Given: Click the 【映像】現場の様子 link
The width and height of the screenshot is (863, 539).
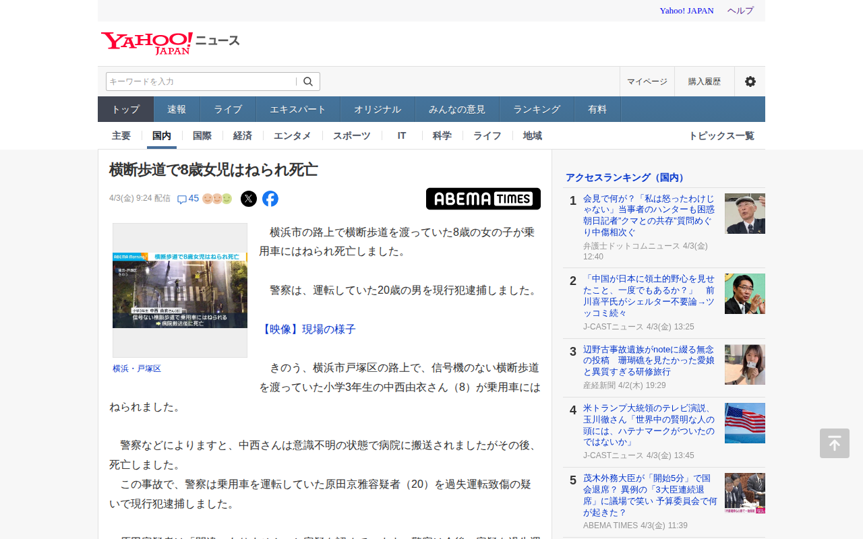Looking at the screenshot, I should tap(308, 329).
